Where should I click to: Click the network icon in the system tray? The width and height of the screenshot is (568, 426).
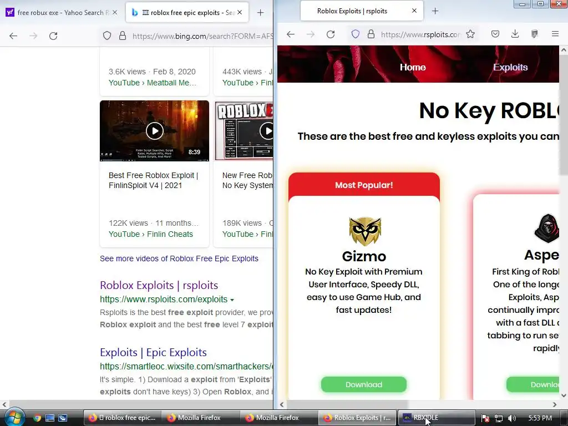point(499,418)
